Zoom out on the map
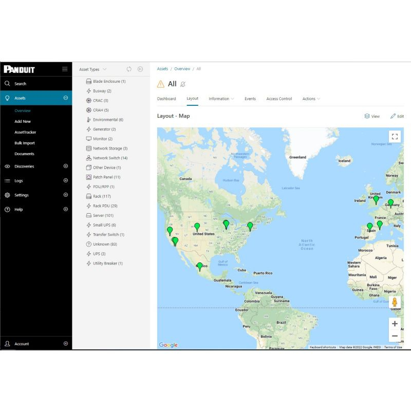The width and height of the screenshot is (411, 411). click(x=395, y=336)
